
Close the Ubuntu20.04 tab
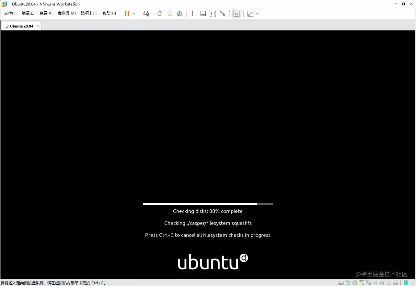point(38,26)
